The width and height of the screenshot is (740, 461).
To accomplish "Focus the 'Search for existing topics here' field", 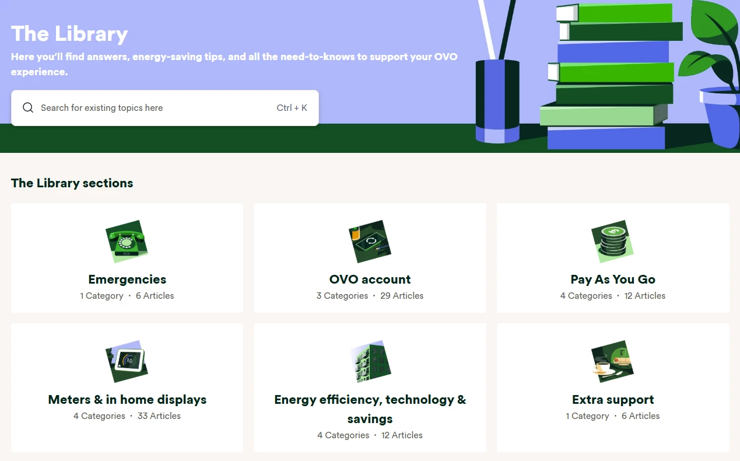I will [x=165, y=108].
